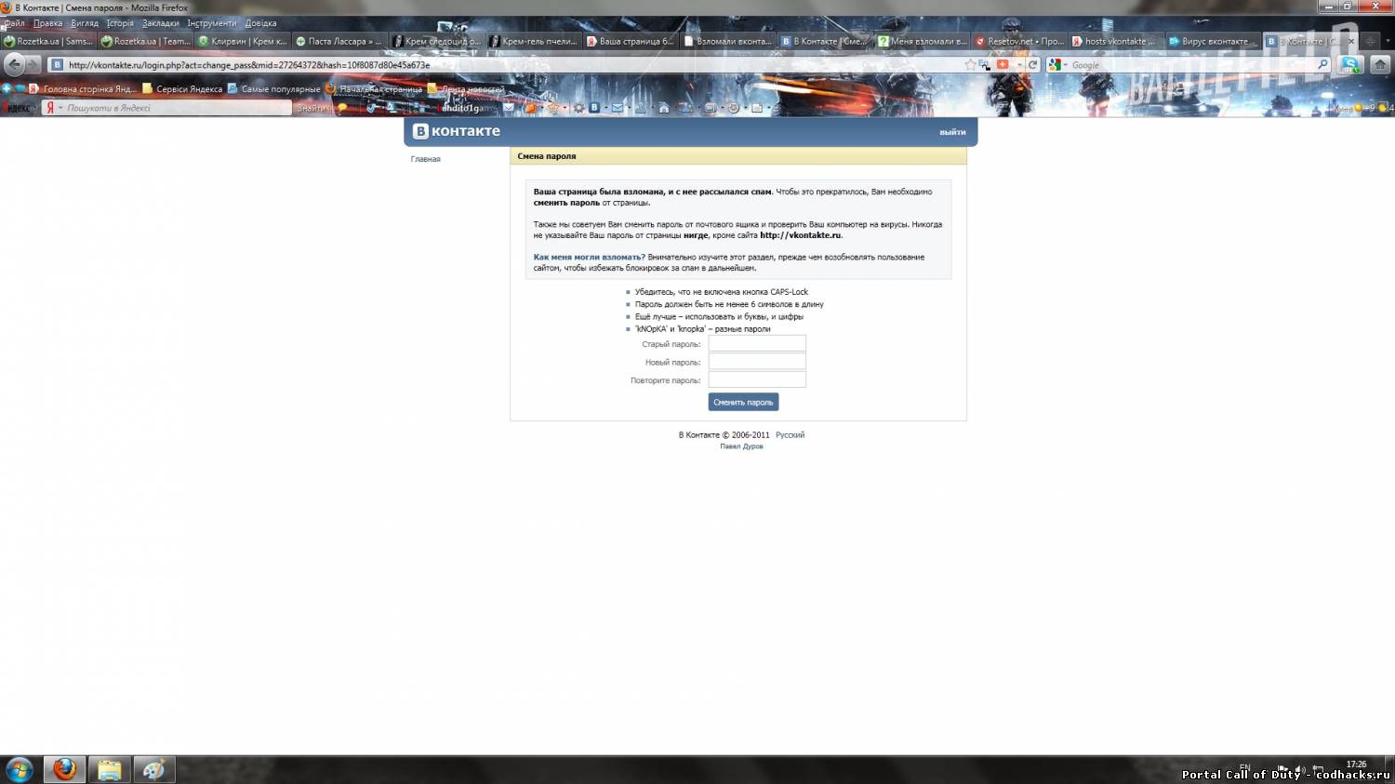Open the Закладки menu
The image size is (1395, 784).
tap(160, 23)
